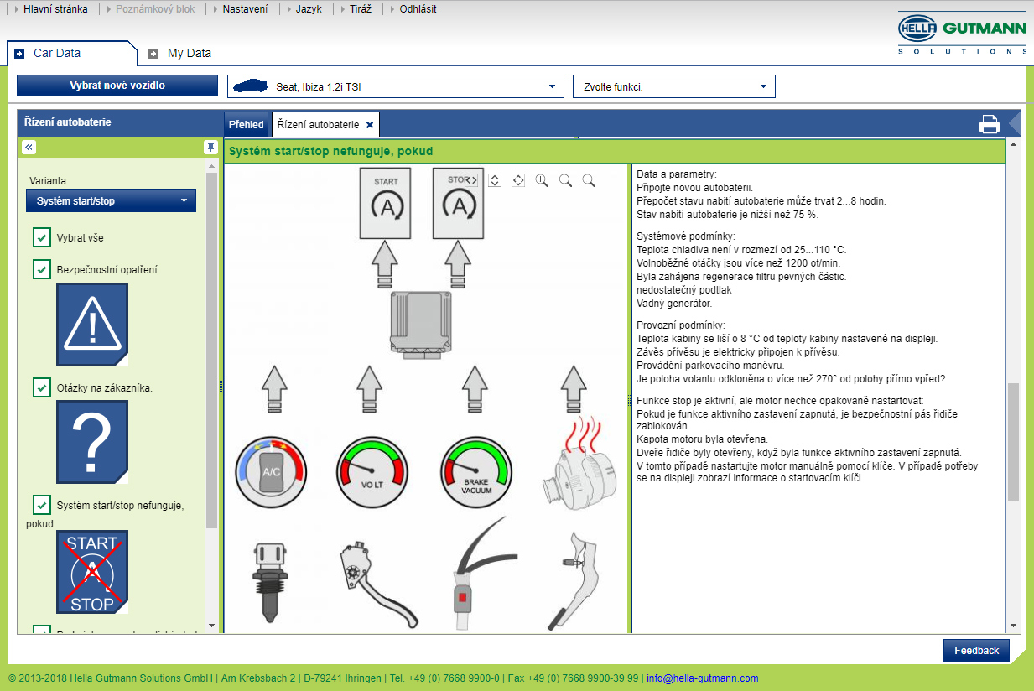Click the sidebar scrollbar thumb

211,350
